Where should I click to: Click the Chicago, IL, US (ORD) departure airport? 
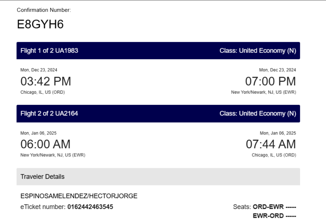43,92
